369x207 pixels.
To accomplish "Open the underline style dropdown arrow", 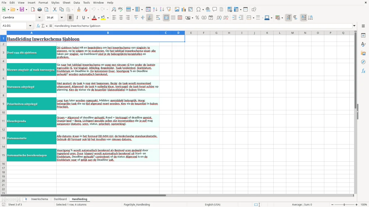I will [x=88, y=18].
